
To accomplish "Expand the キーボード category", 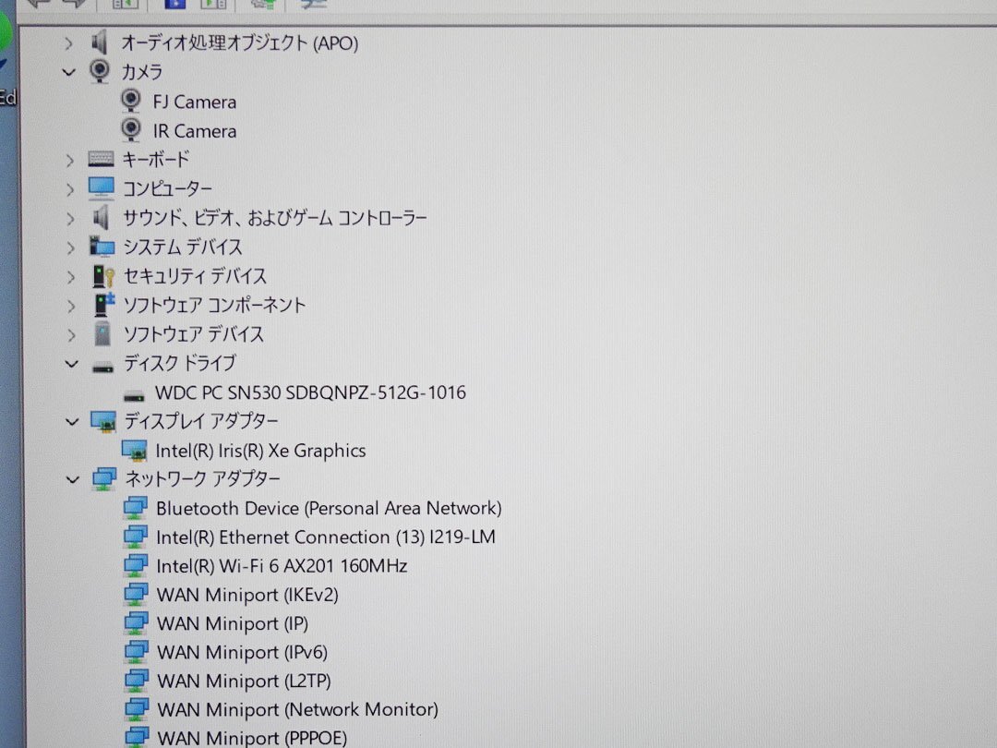I will point(70,161).
